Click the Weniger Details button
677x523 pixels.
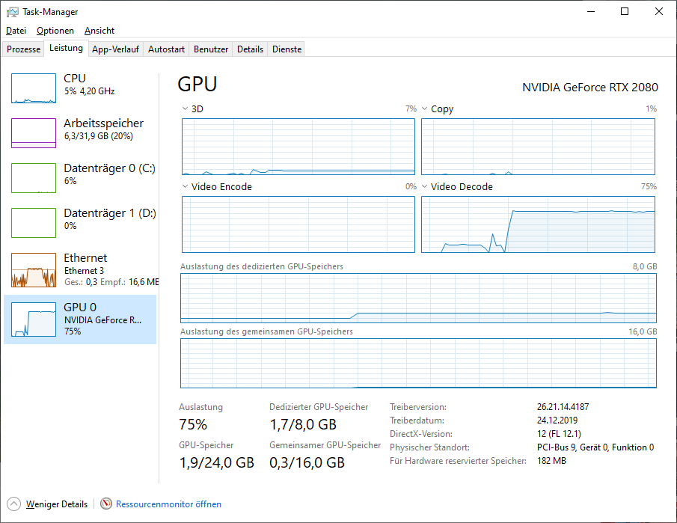coord(56,504)
